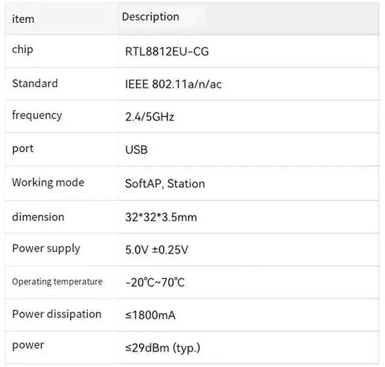Select the USB port value

[136, 150]
